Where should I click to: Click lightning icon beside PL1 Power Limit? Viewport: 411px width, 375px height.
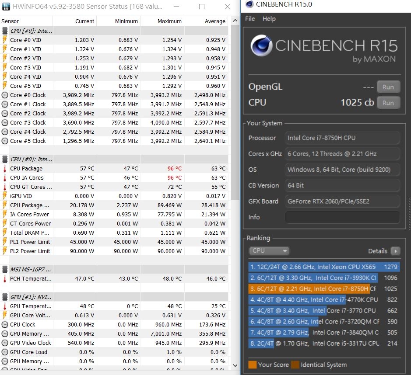click(5, 242)
